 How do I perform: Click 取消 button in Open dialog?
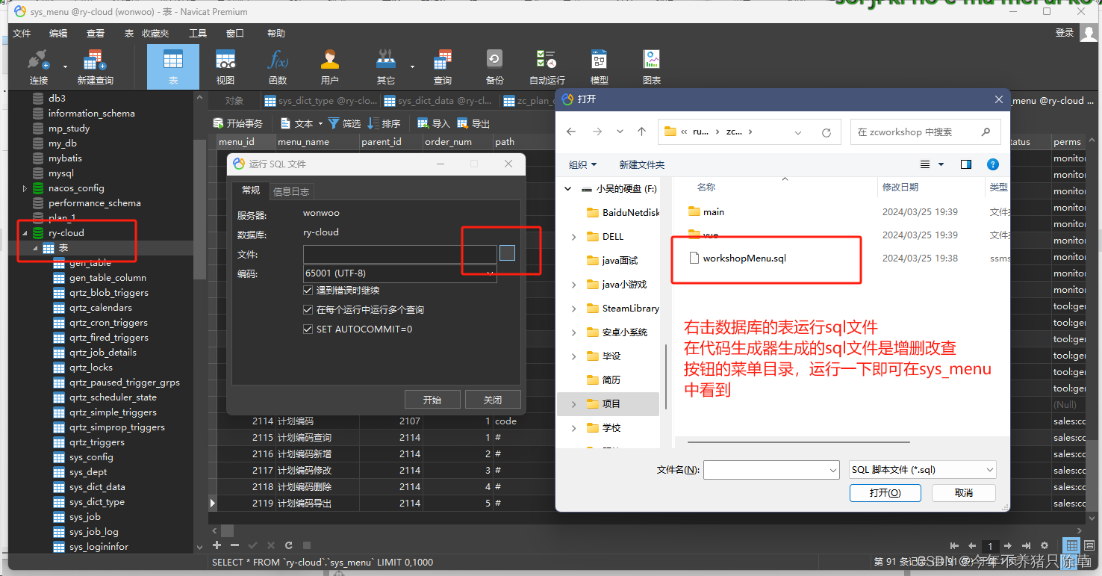click(x=964, y=493)
